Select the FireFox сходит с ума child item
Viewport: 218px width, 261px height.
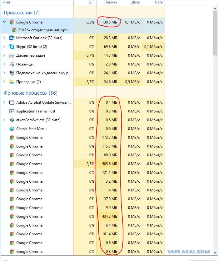pyautogui.click(x=44, y=30)
